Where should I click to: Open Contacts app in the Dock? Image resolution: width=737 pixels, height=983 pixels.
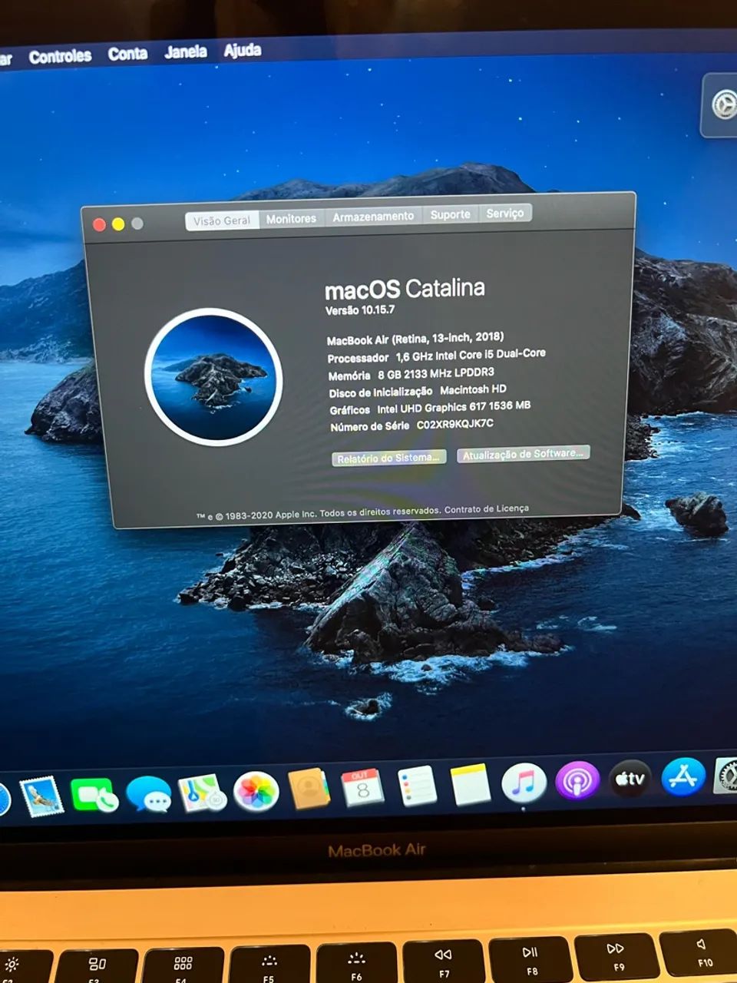click(309, 789)
